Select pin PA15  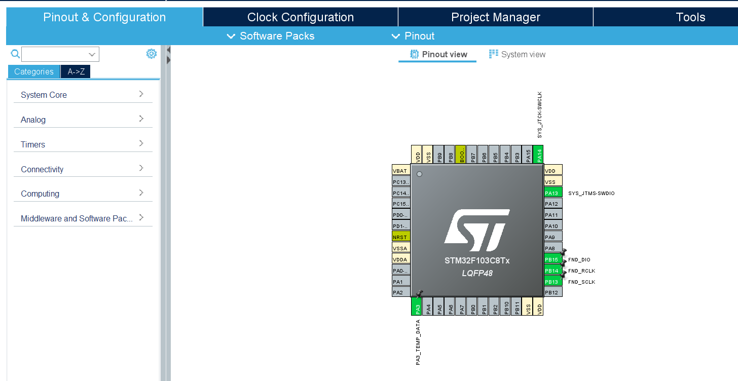[528, 155]
